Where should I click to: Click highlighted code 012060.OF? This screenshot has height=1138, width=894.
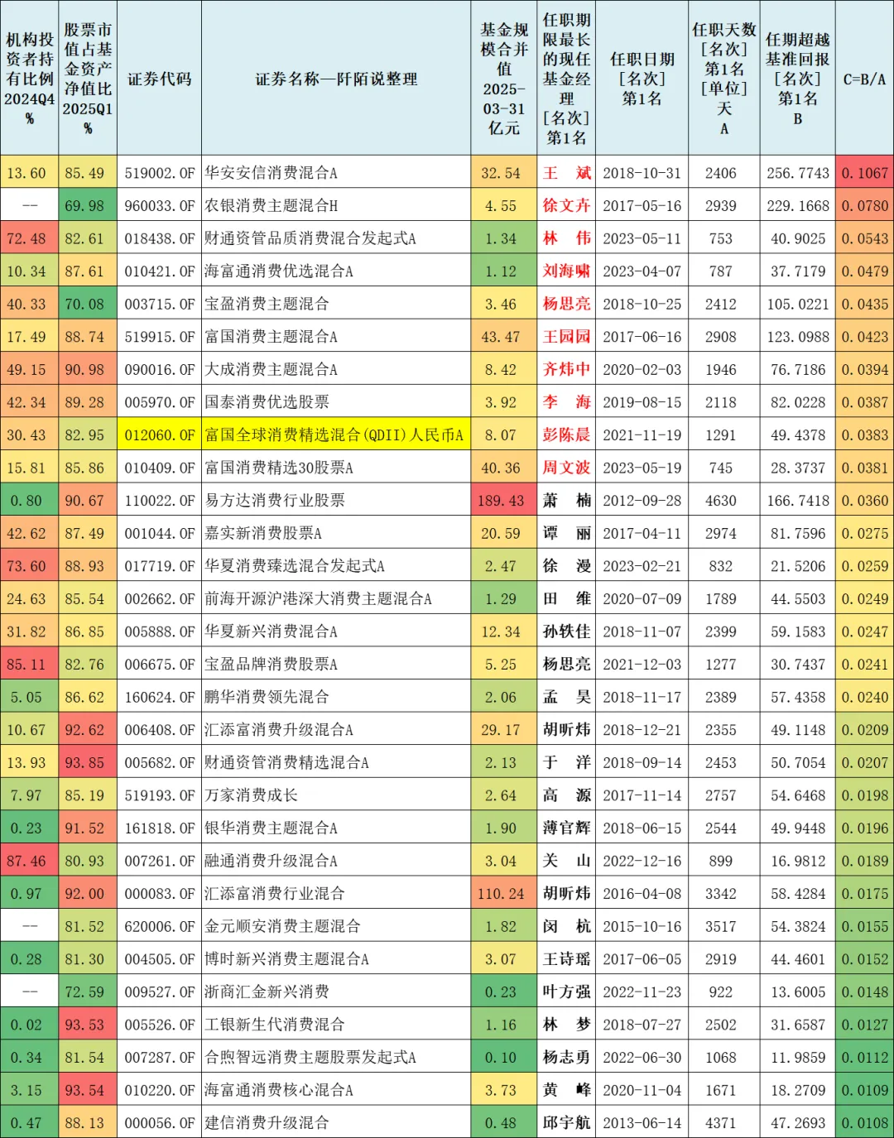[x=160, y=435]
